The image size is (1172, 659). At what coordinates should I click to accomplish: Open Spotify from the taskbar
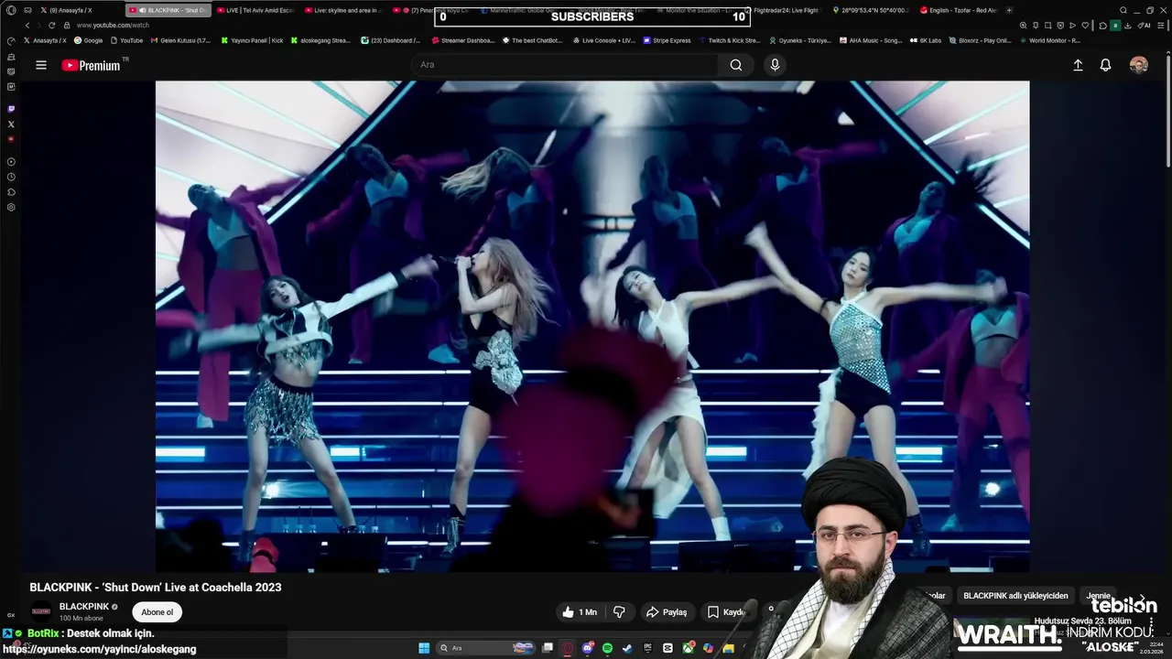[x=607, y=648]
